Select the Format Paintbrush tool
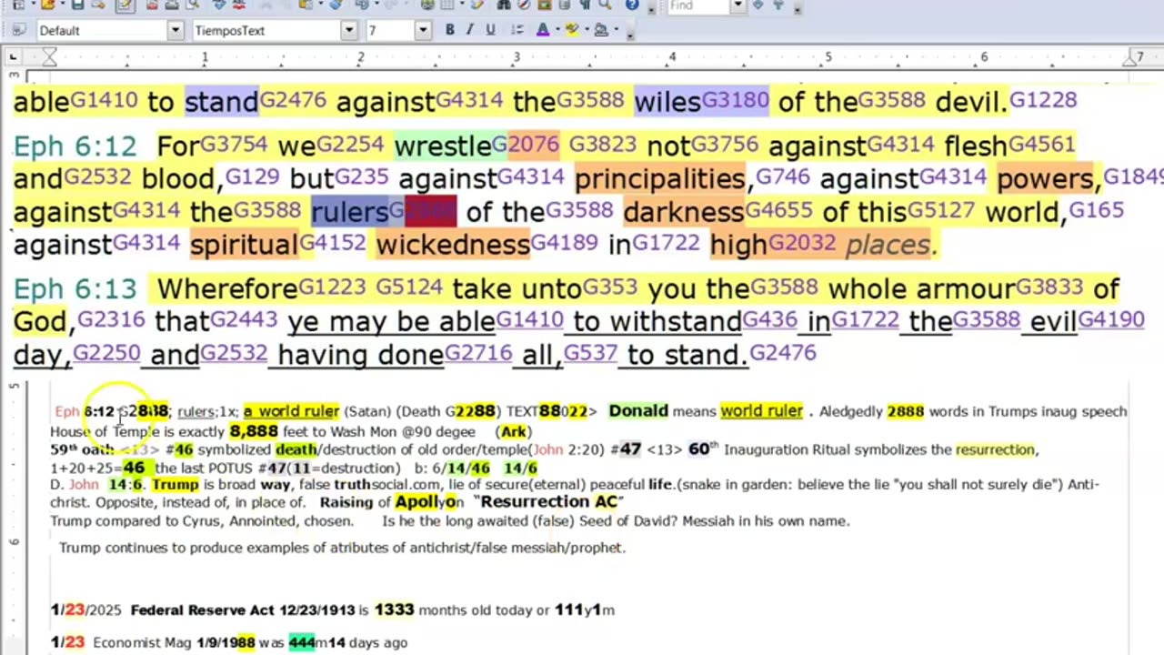This screenshot has height=655, width=1164. 335,5
